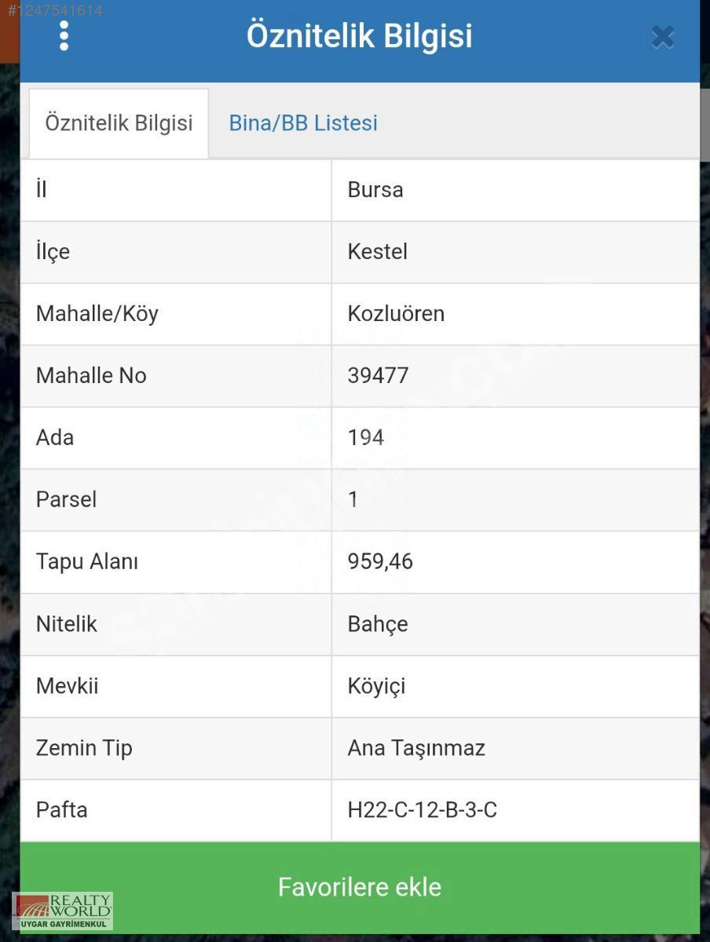Select the Ada value 194
Screen dimensions: 710x942
click(366, 437)
